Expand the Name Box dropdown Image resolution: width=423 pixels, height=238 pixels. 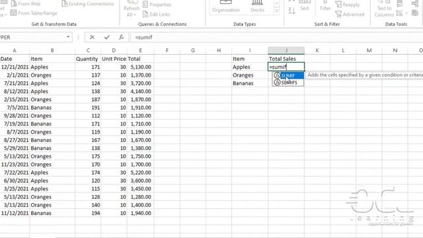tap(68, 37)
